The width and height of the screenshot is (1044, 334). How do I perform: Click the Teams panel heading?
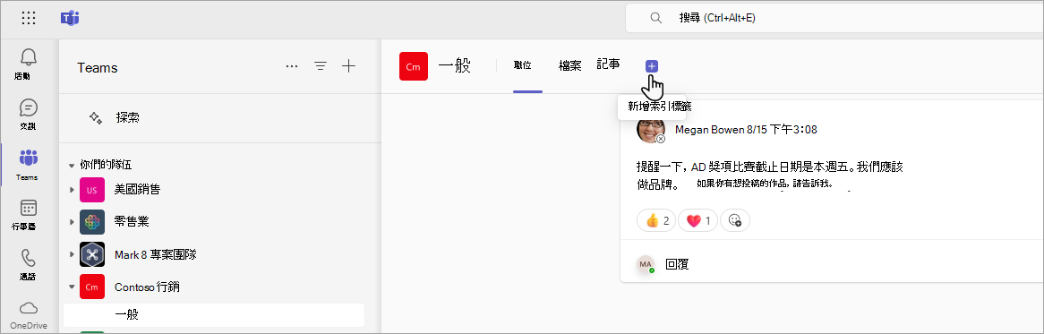coord(98,67)
